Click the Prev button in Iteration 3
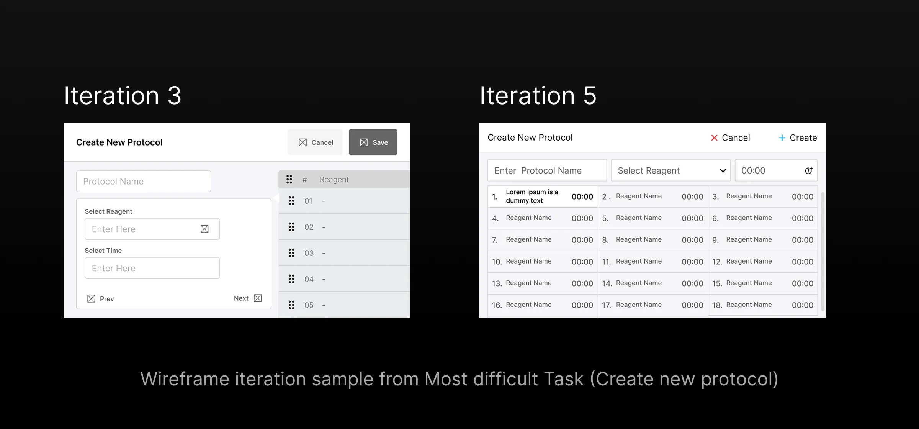Viewport: 919px width, 429px height. (101, 299)
